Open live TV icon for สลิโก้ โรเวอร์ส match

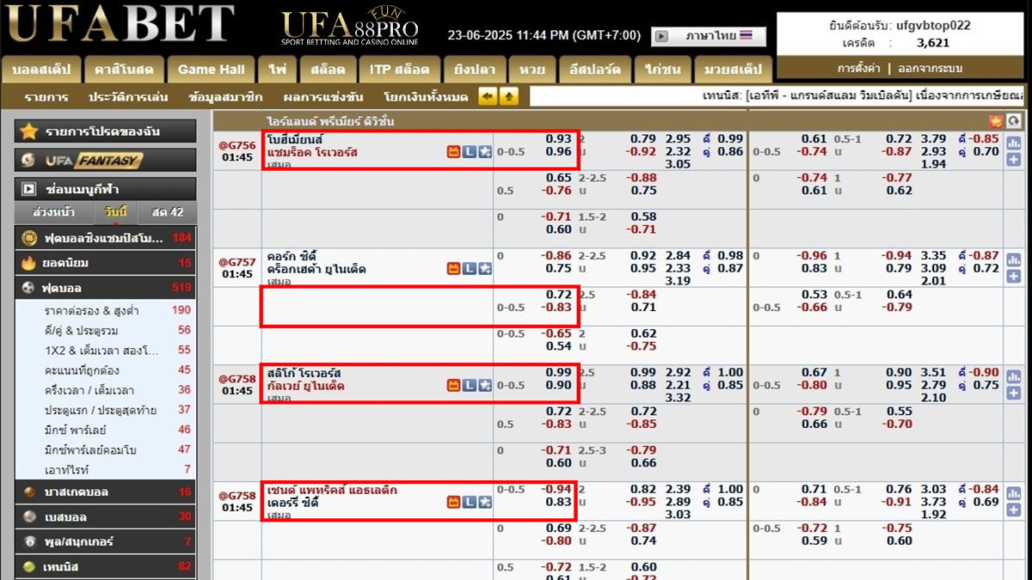[x=453, y=386]
